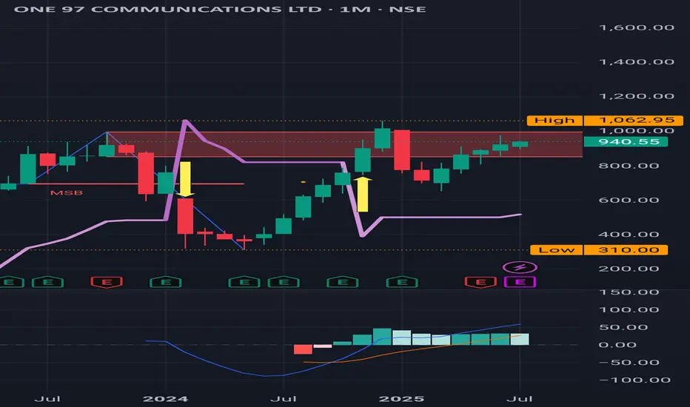The height and width of the screenshot is (407, 690).
Task: Select the 1,062.95 high price value
Action: click(633, 120)
